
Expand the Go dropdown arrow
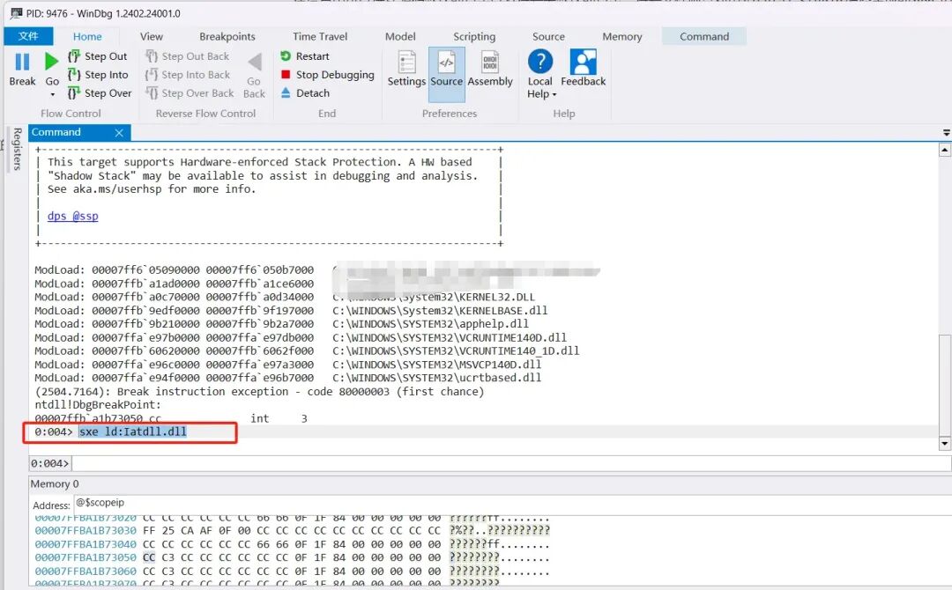click(x=52, y=94)
